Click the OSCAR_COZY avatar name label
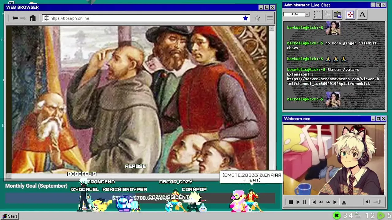 click(176, 182)
